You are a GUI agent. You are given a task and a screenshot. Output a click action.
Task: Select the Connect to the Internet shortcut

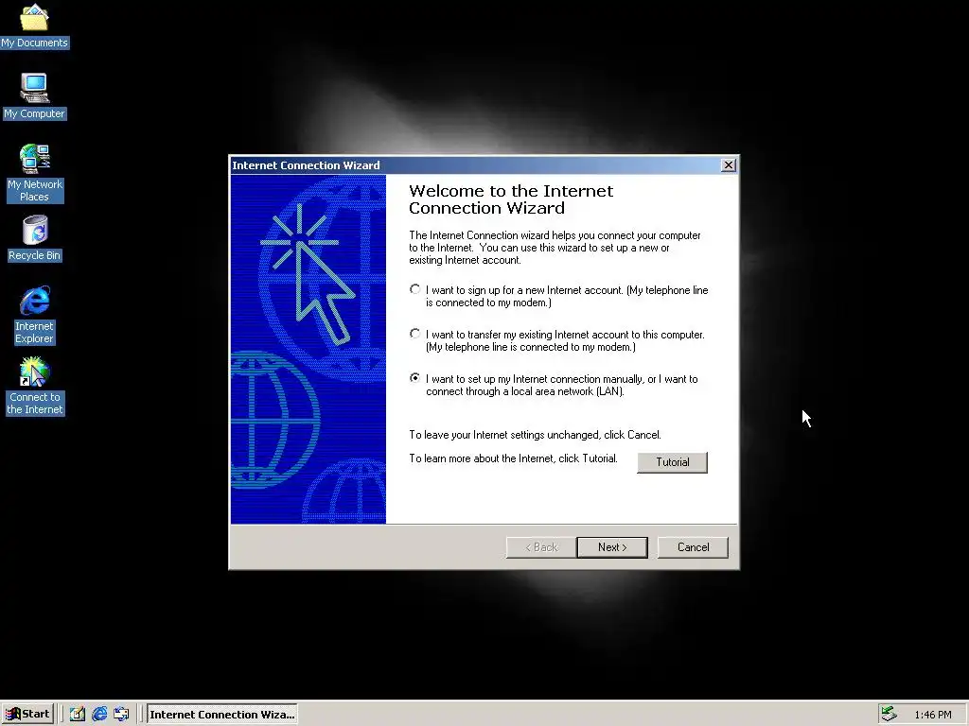click(x=35, y=387)
